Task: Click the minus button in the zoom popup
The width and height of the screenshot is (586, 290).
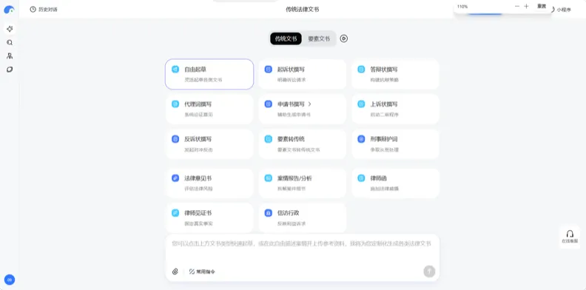Action: pos(517,7)
